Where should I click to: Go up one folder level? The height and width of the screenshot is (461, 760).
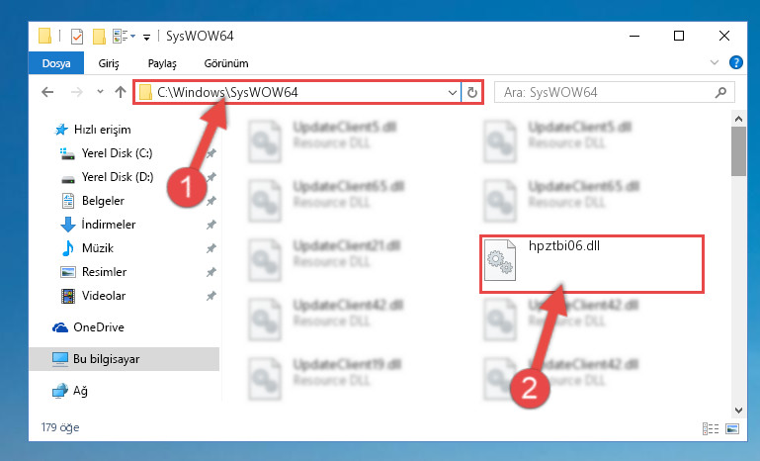pyautogui.click(x=121, y=92)
